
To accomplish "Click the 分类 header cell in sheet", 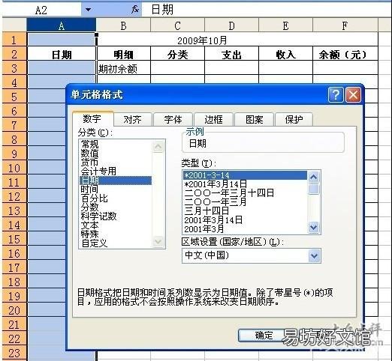I will (177, 54).
